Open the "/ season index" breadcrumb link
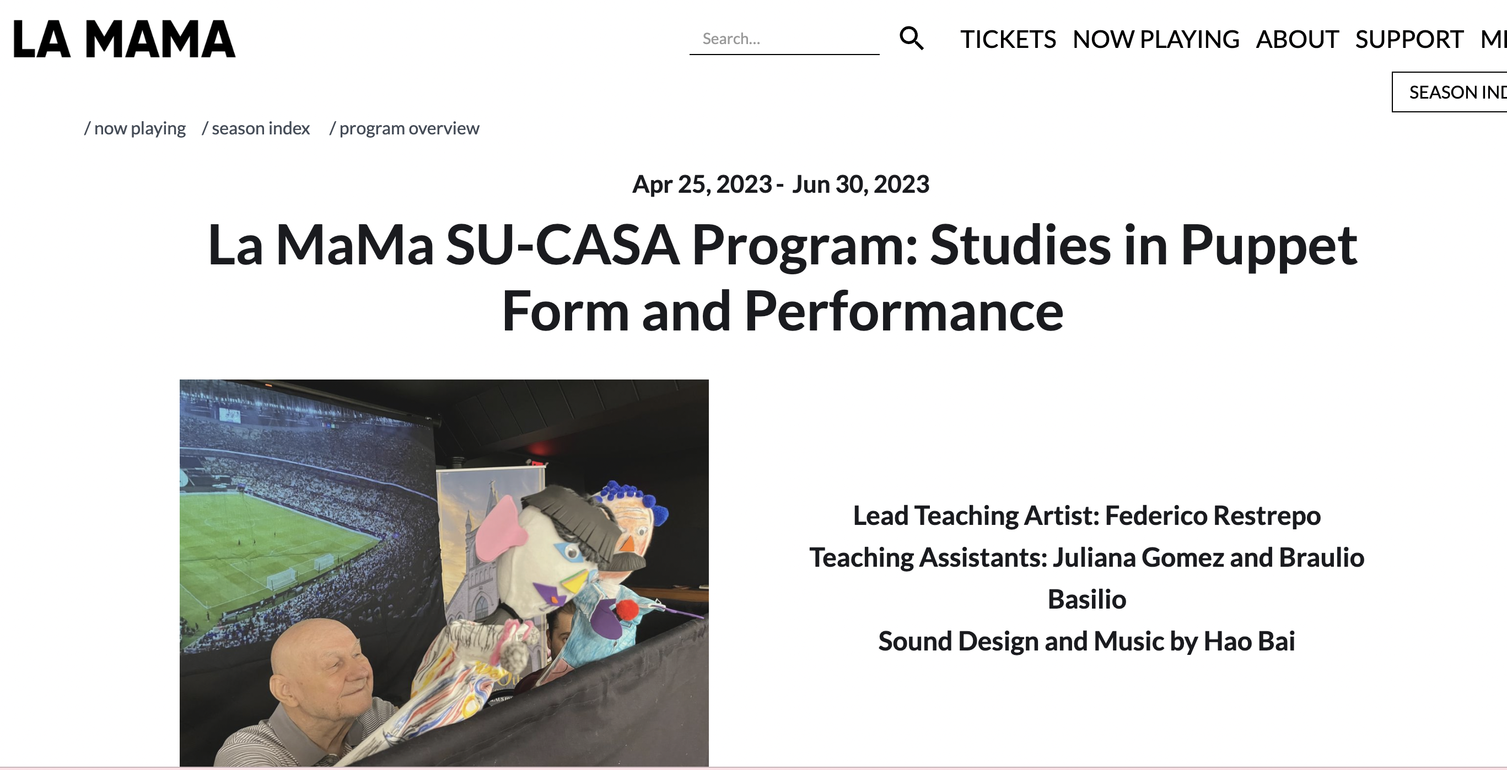Image resolution: width=1507 pixels, height=770 pixels. click(256, 128)
